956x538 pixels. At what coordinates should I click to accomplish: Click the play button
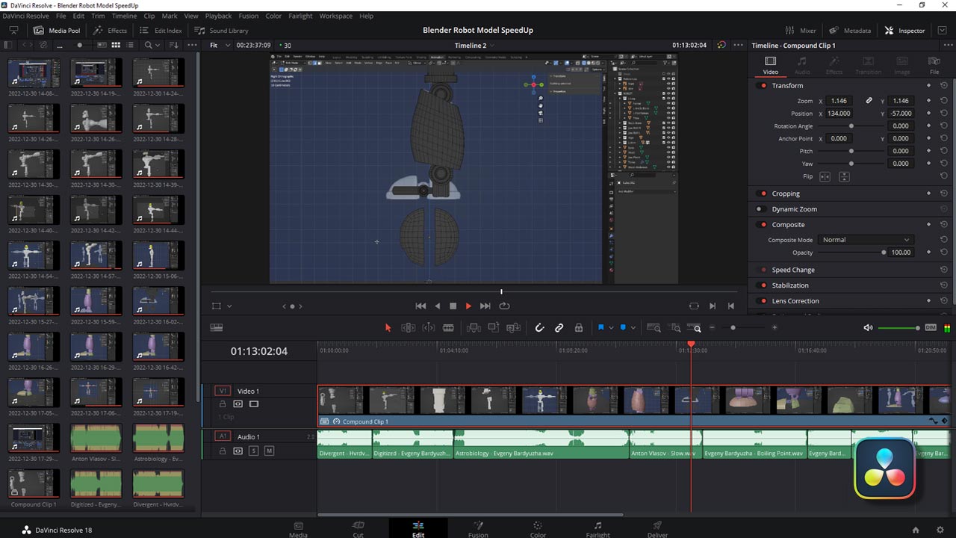[468, 306]
